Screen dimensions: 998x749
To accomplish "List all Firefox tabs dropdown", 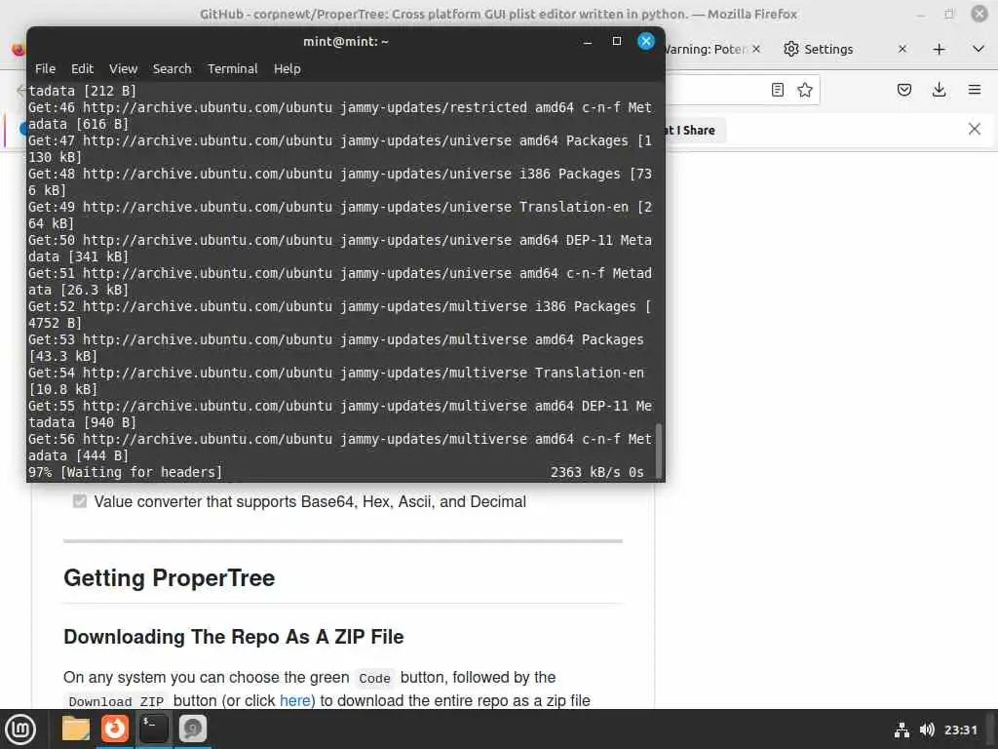I will (979, 49).
